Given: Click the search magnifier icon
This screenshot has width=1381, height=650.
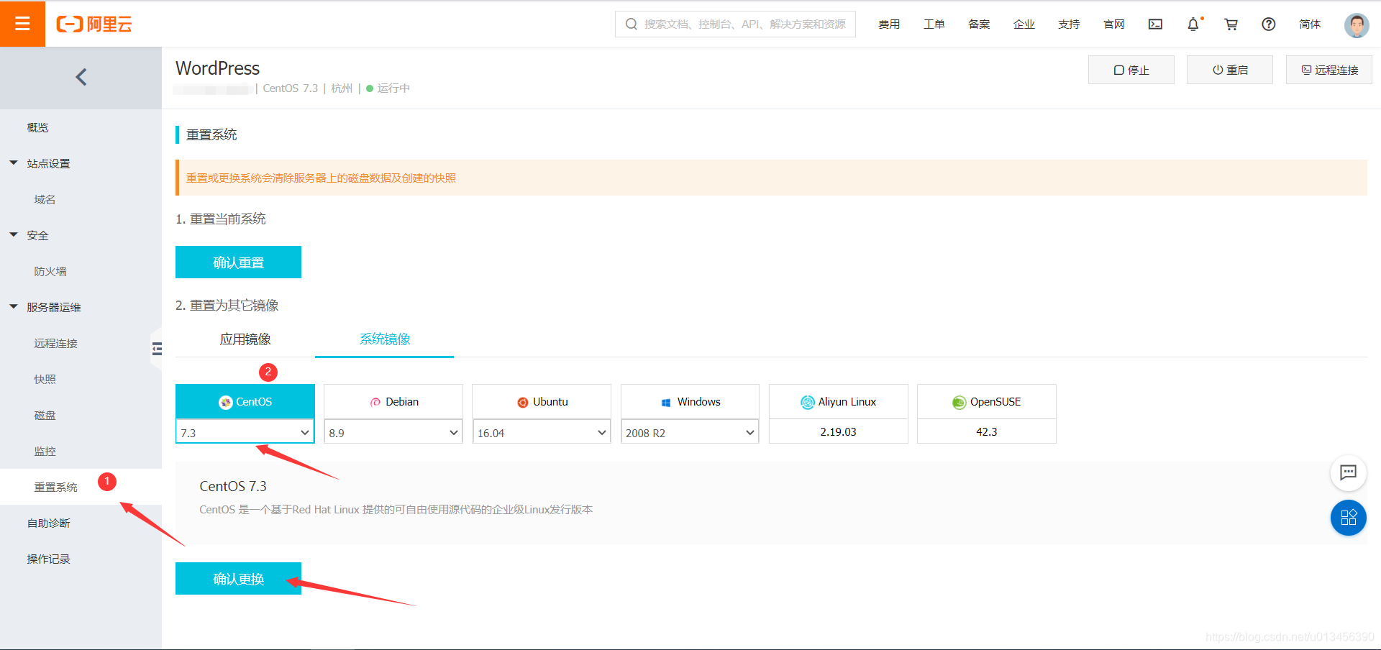Looking at the screenshot, I should click(632, 24).
